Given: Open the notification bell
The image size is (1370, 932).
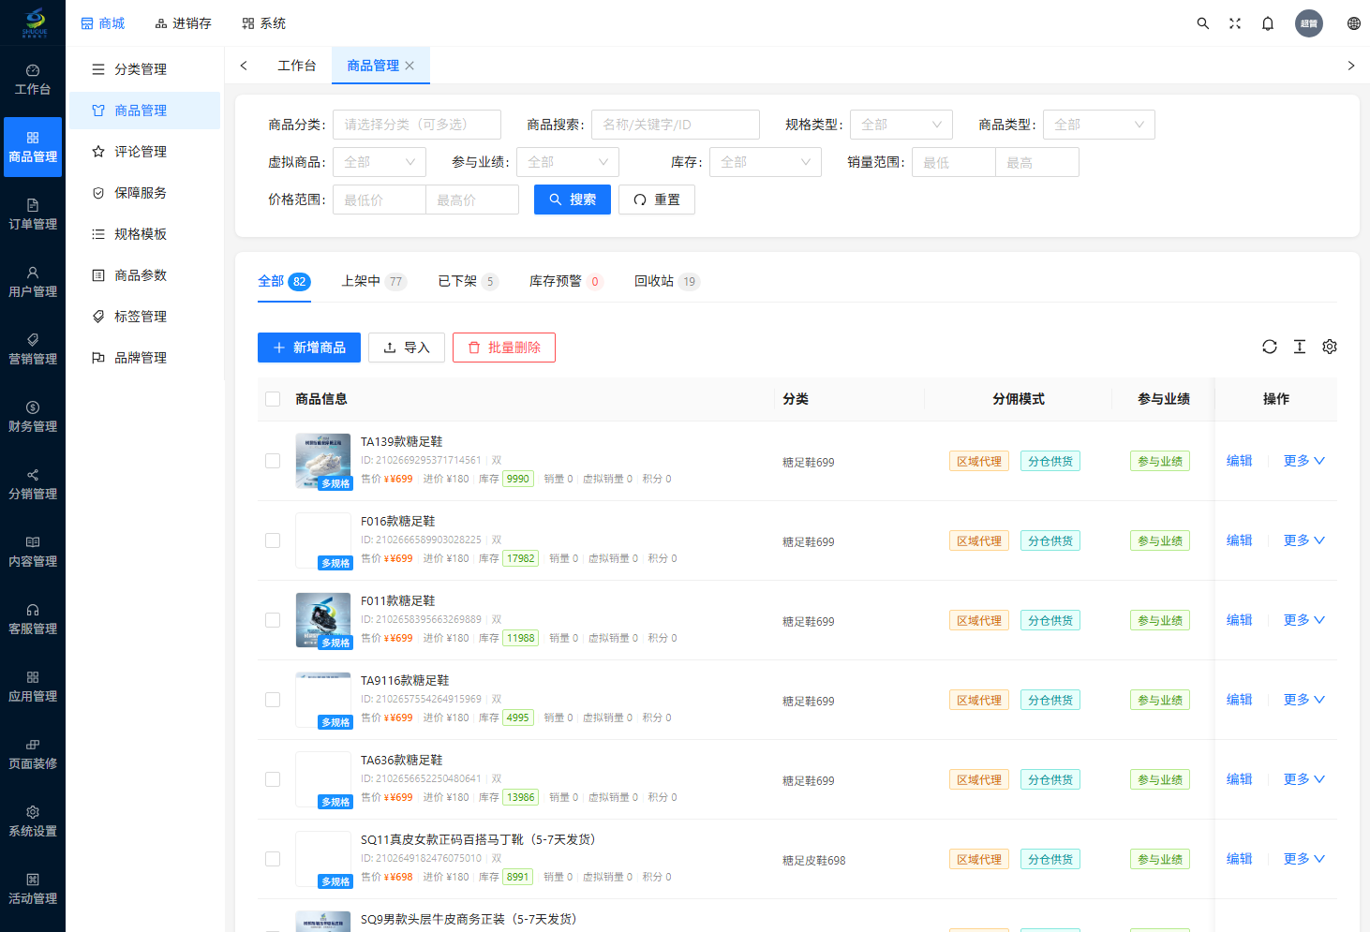Looking at the screenshot, I should pyautogui.click(x=1268, y=23).
